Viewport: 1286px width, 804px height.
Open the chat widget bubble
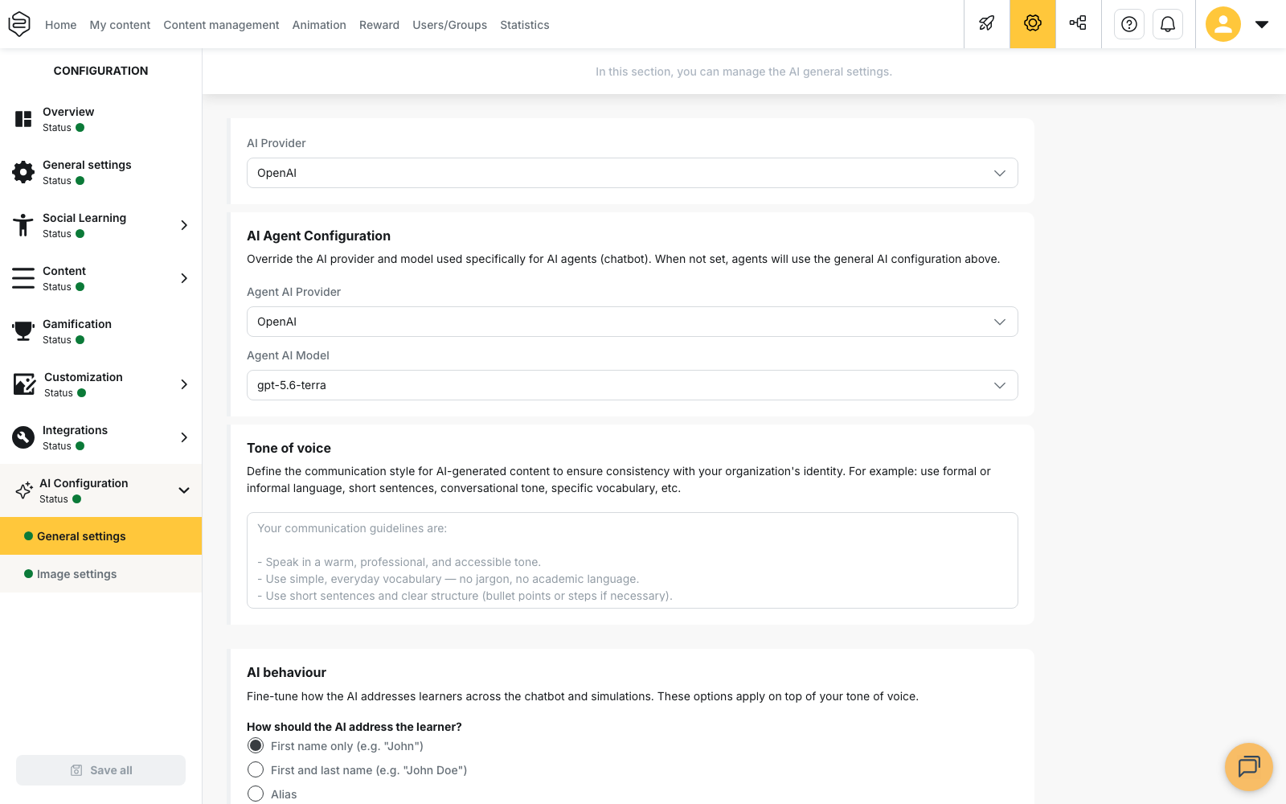coord(1249,767)
